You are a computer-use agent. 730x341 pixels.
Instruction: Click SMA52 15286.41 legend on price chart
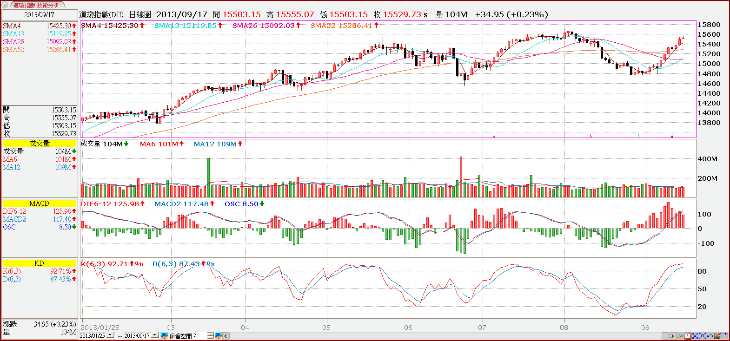(x=345, y=26)
